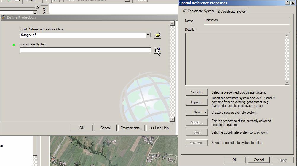Cancel the Define Projection dialog

click(x=105, y=128)
